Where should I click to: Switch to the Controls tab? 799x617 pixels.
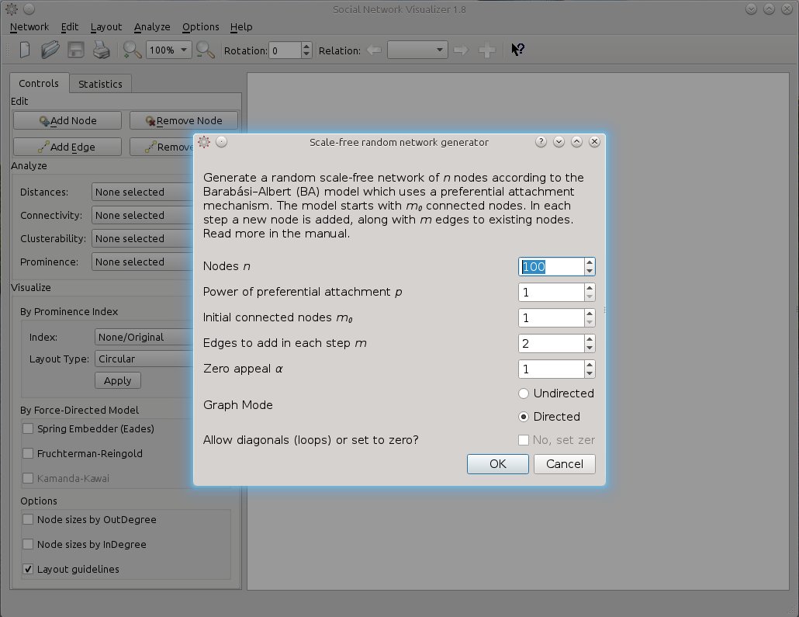click(x=39, y=83)
